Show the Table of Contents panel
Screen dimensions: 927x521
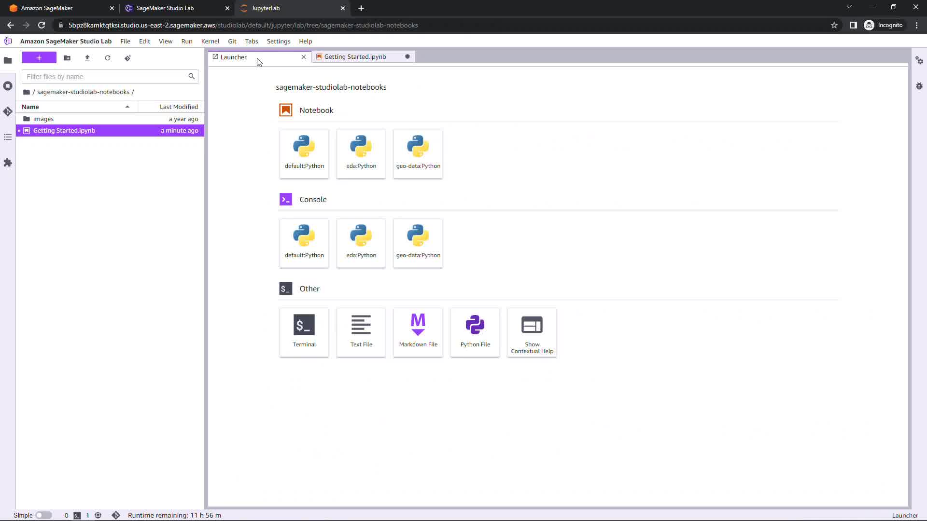[x=8, y=137]
